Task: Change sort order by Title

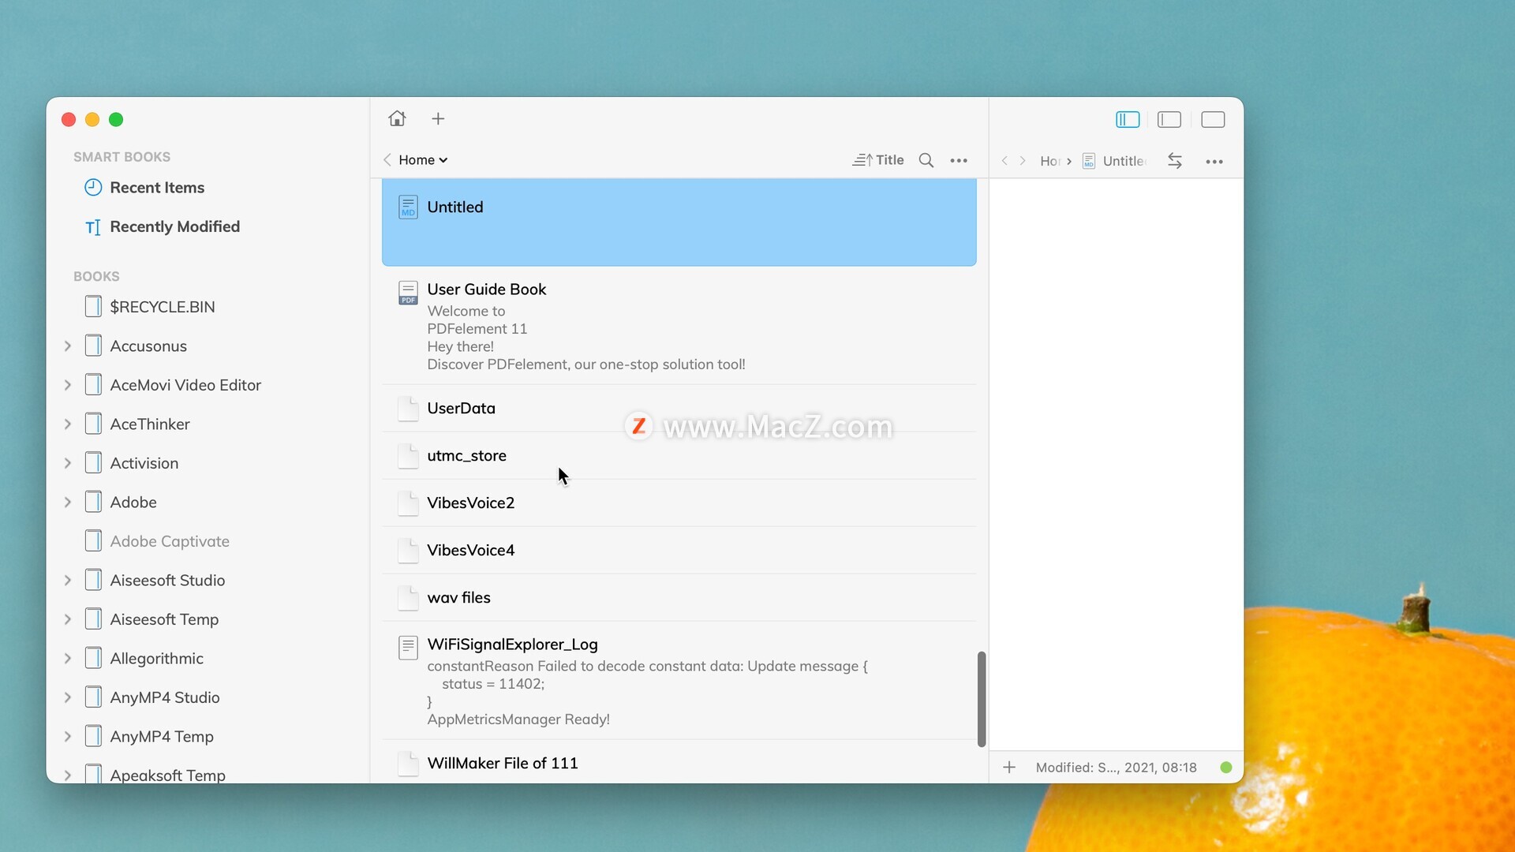Action: tap(878, 160)
